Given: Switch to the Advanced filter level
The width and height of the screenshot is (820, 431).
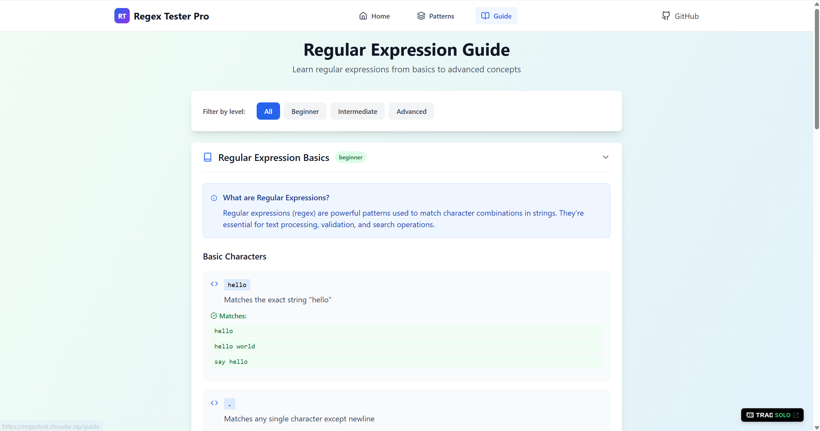Looking at the screenshot, I should (411, 111).
